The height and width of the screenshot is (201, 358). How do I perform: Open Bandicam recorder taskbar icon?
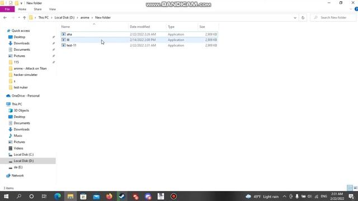tap(173, 196)
